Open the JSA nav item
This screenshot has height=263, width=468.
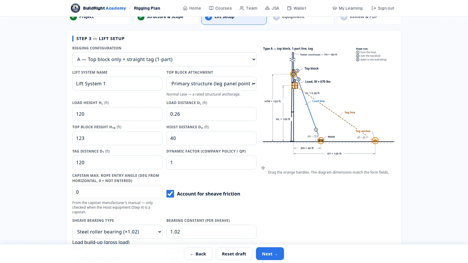[x=272, y=8]
